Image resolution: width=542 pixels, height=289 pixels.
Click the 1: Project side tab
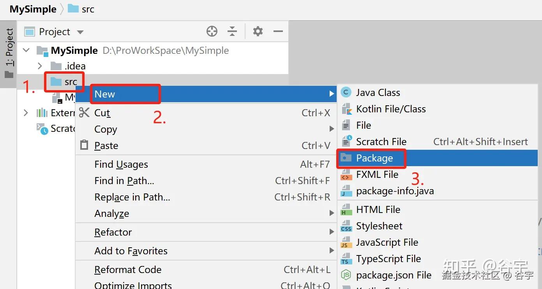9,53
